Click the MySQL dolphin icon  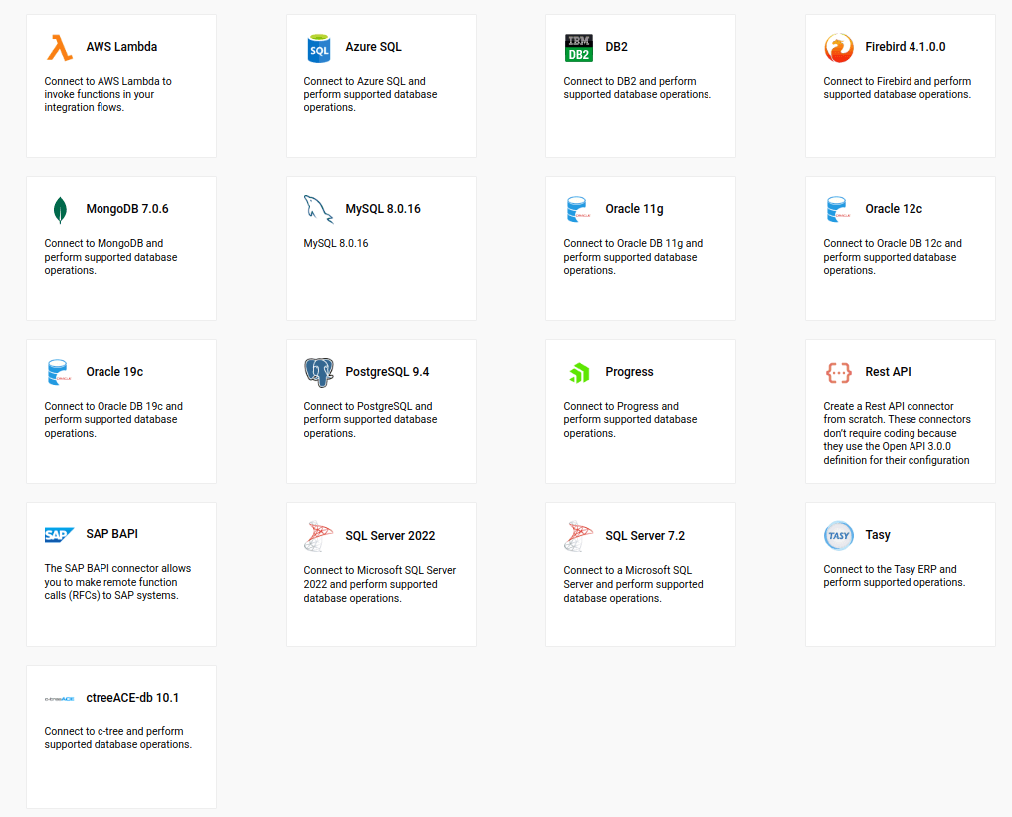(319, 210)
